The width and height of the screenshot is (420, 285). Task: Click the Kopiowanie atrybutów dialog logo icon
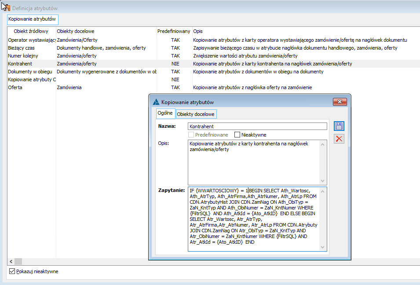156,102
